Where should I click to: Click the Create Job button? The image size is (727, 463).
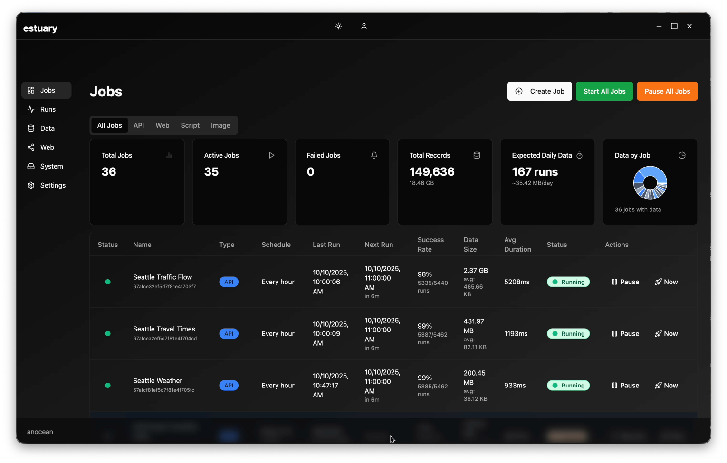(x=539, y=91)
